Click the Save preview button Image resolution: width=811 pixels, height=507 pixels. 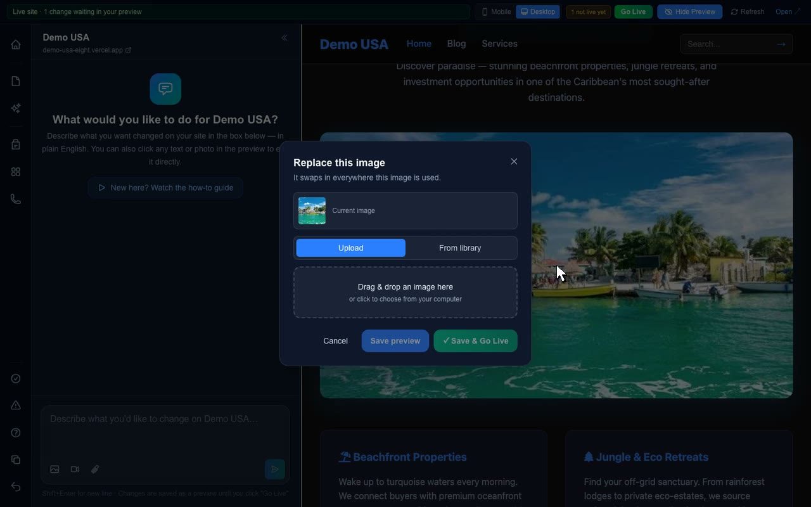395,341
